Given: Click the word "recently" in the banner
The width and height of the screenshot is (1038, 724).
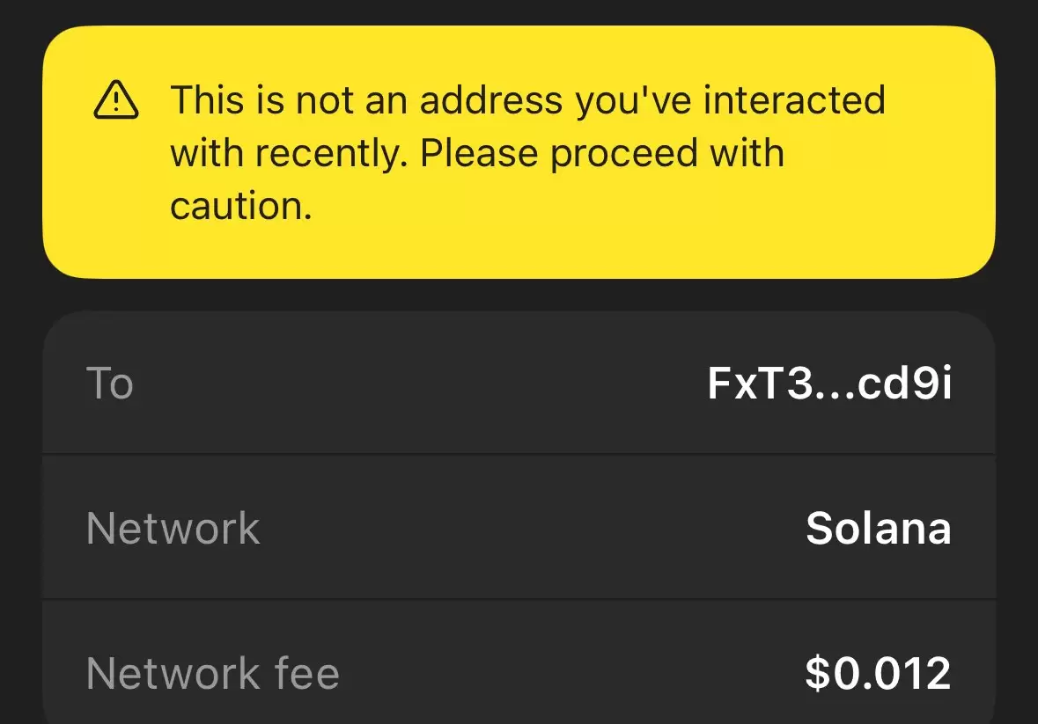Looking at the screenshot, I should 328,153.
